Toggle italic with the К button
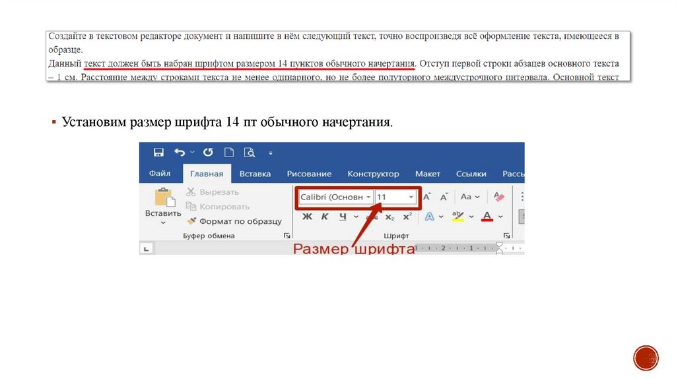The image size is (676, 379). click(325, 217)
